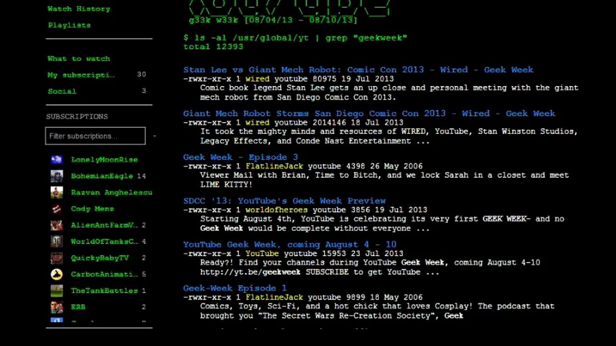
Task: Open Razvan Anghelescu's channel avatar
Action: (57, 192)
